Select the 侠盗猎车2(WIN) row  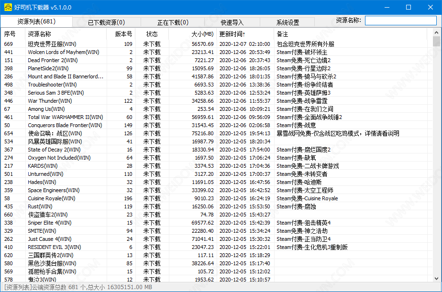point(217,215)
